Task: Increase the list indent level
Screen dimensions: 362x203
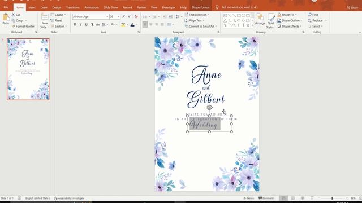Action: (x=171, y=16)
